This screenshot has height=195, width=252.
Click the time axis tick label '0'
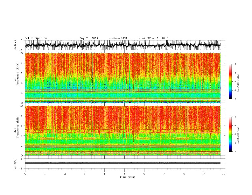coord(25,174)
